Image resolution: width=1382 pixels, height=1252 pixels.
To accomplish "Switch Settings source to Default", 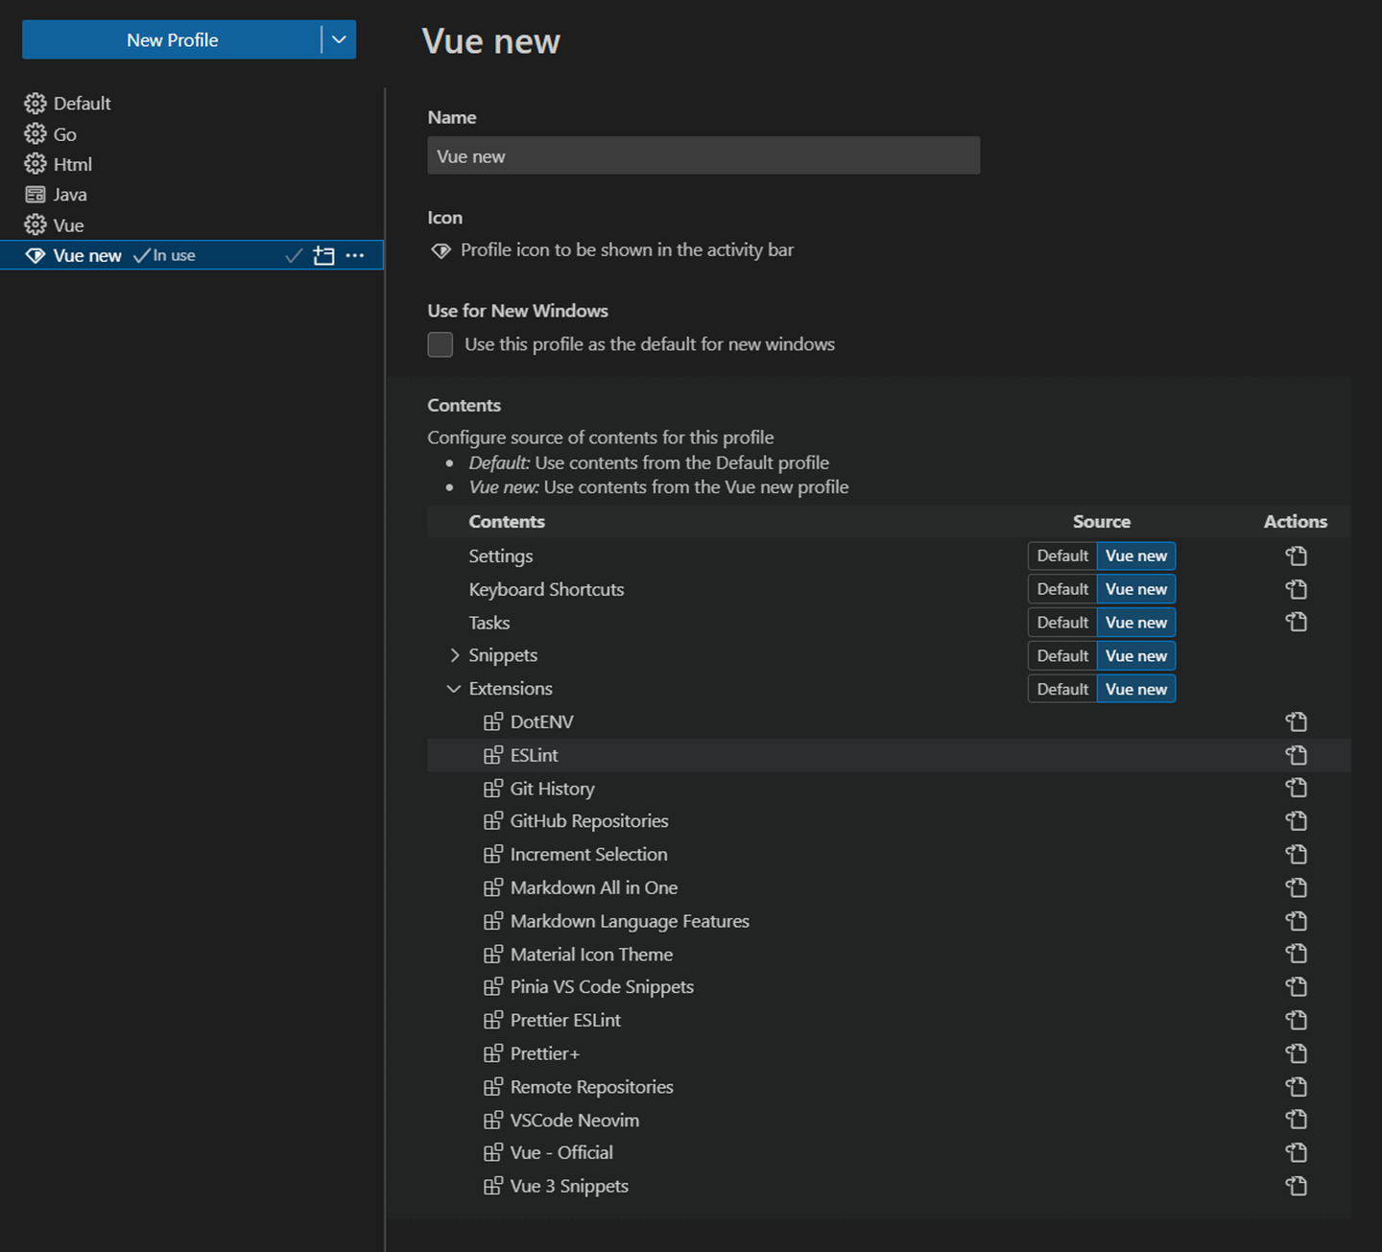I will click(x=1061, y=555).
